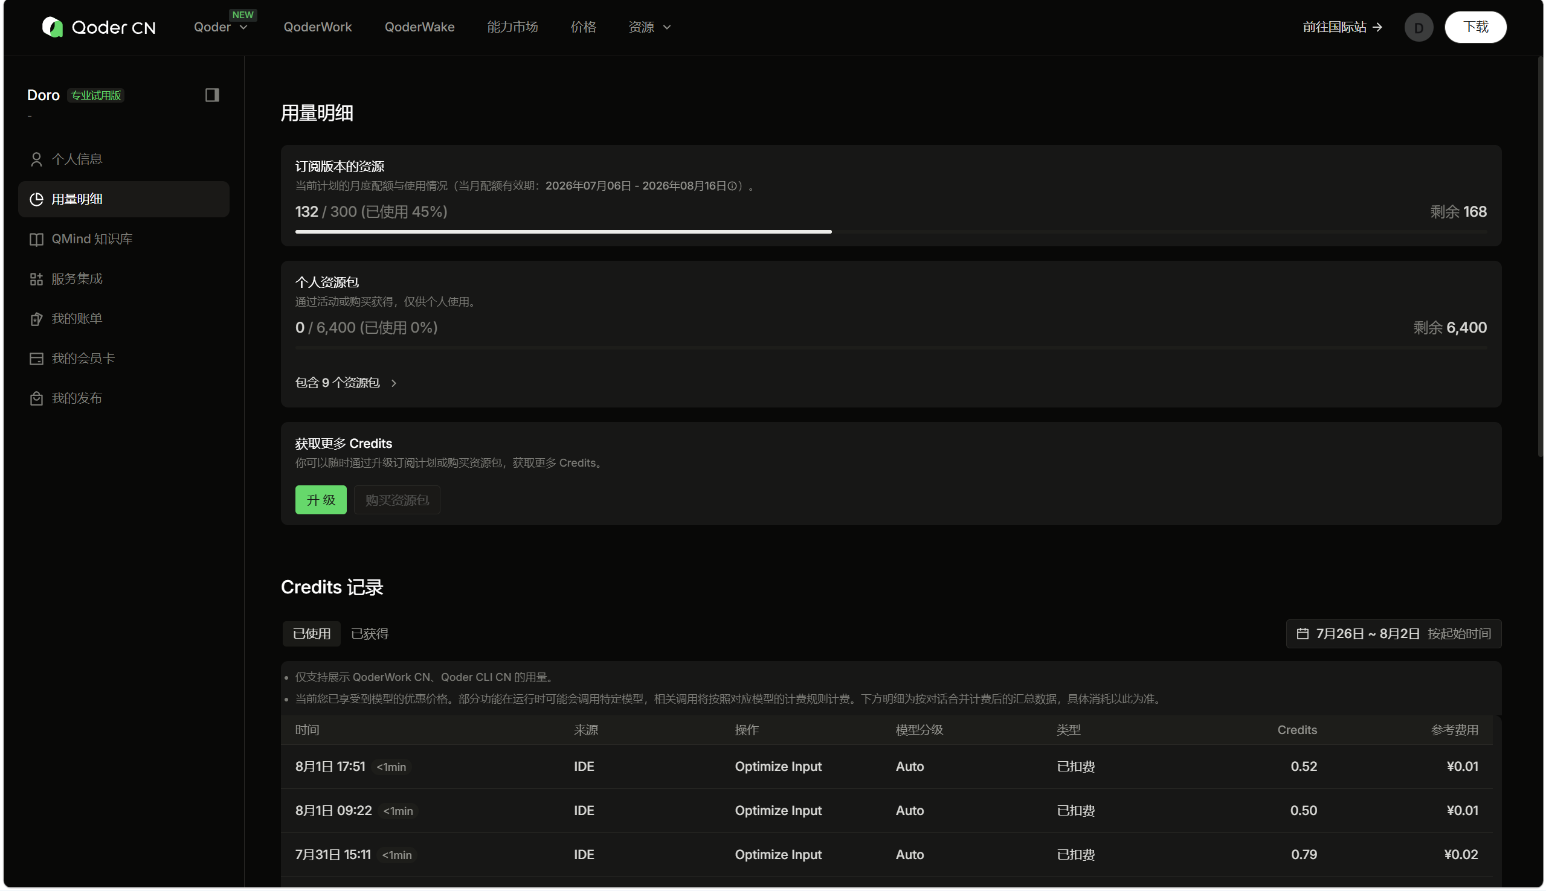Select 用量明细 in the sidebar
This screenshot has height=891, width=1546.
pos(124,199)
